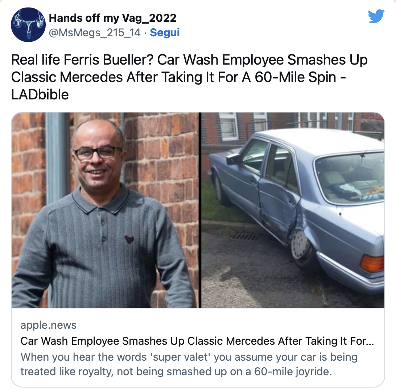The width and height of the screenshot is (396, 389).
Task: Click the Twitter bird logo icon
Action: pos(376,16)
